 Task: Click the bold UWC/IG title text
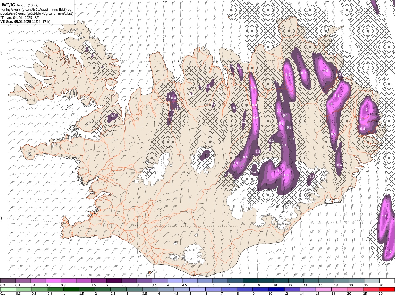(x=7, y=5)
